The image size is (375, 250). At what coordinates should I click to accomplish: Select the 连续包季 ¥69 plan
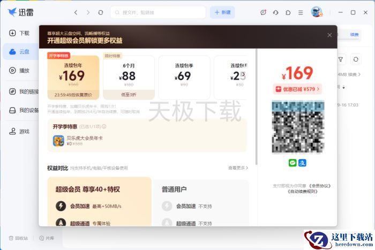[x=184, y=78]
